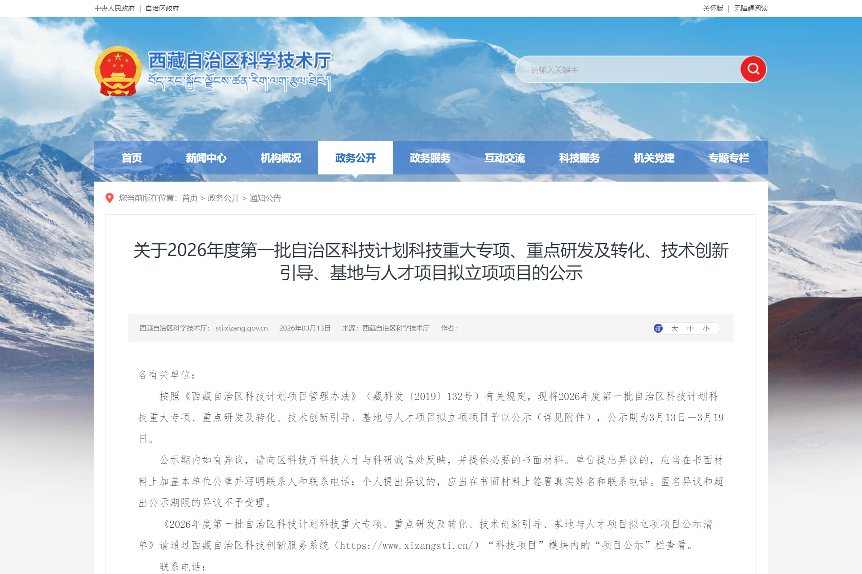Image resolution: width=862 pixels, height=574 pixels.
Task: Set font size to 大 (large)
Action: click(674, 328)
